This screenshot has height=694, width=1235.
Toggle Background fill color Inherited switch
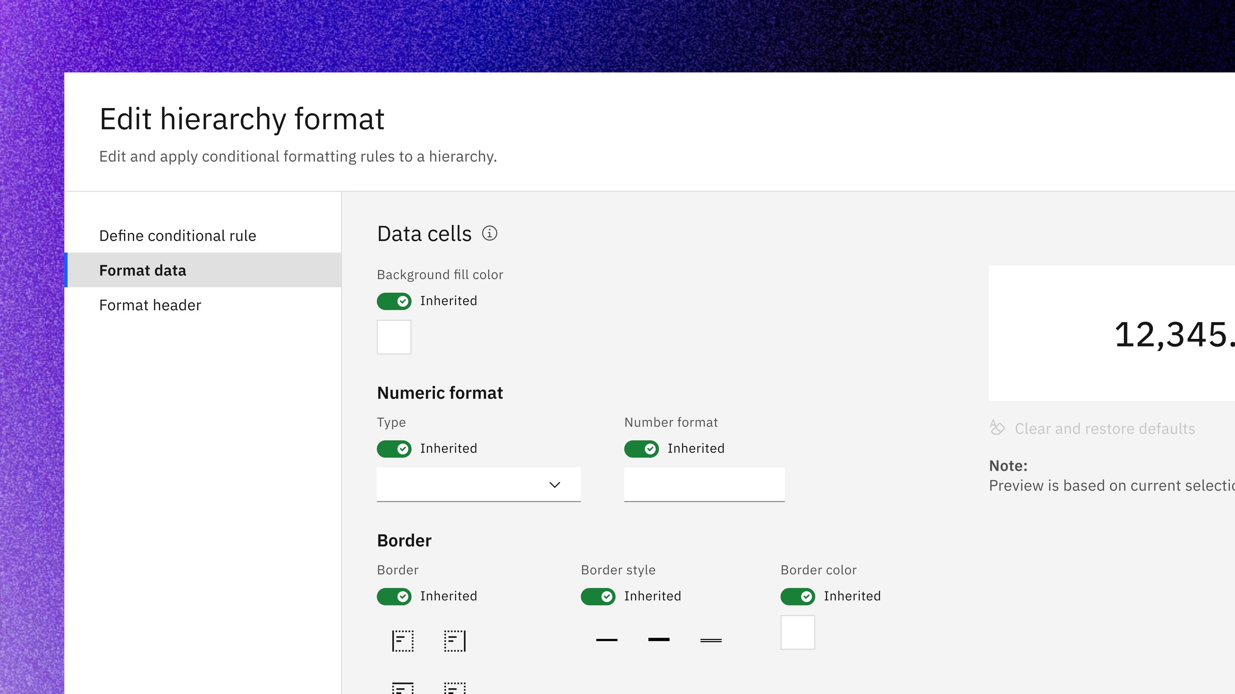coord(394,301)
